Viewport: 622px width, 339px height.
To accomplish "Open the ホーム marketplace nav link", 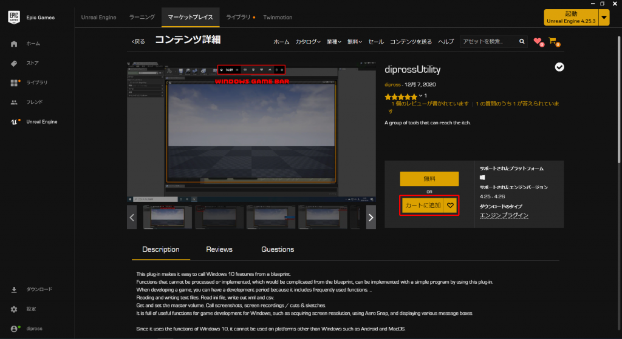I will pos(281,42).
